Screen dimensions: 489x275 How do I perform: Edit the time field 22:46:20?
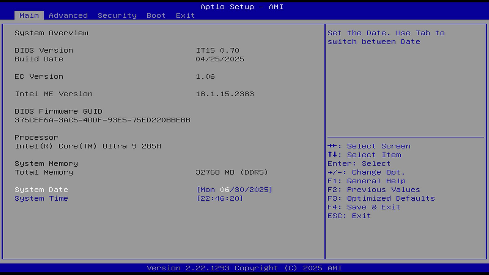220,198
